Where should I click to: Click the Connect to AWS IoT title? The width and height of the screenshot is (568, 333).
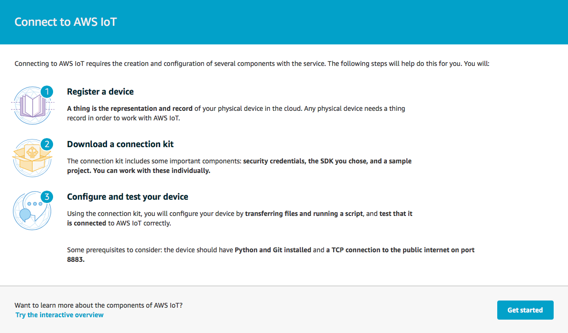click(66, 21)
